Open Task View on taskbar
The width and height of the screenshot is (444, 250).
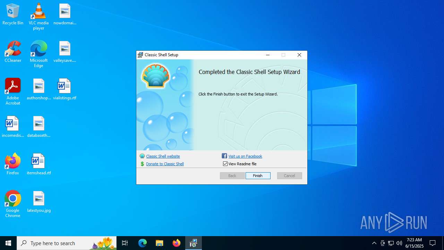[x=125, y=243]
